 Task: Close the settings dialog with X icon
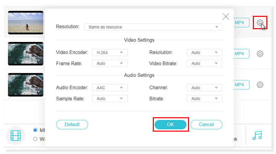pos(226,16)
